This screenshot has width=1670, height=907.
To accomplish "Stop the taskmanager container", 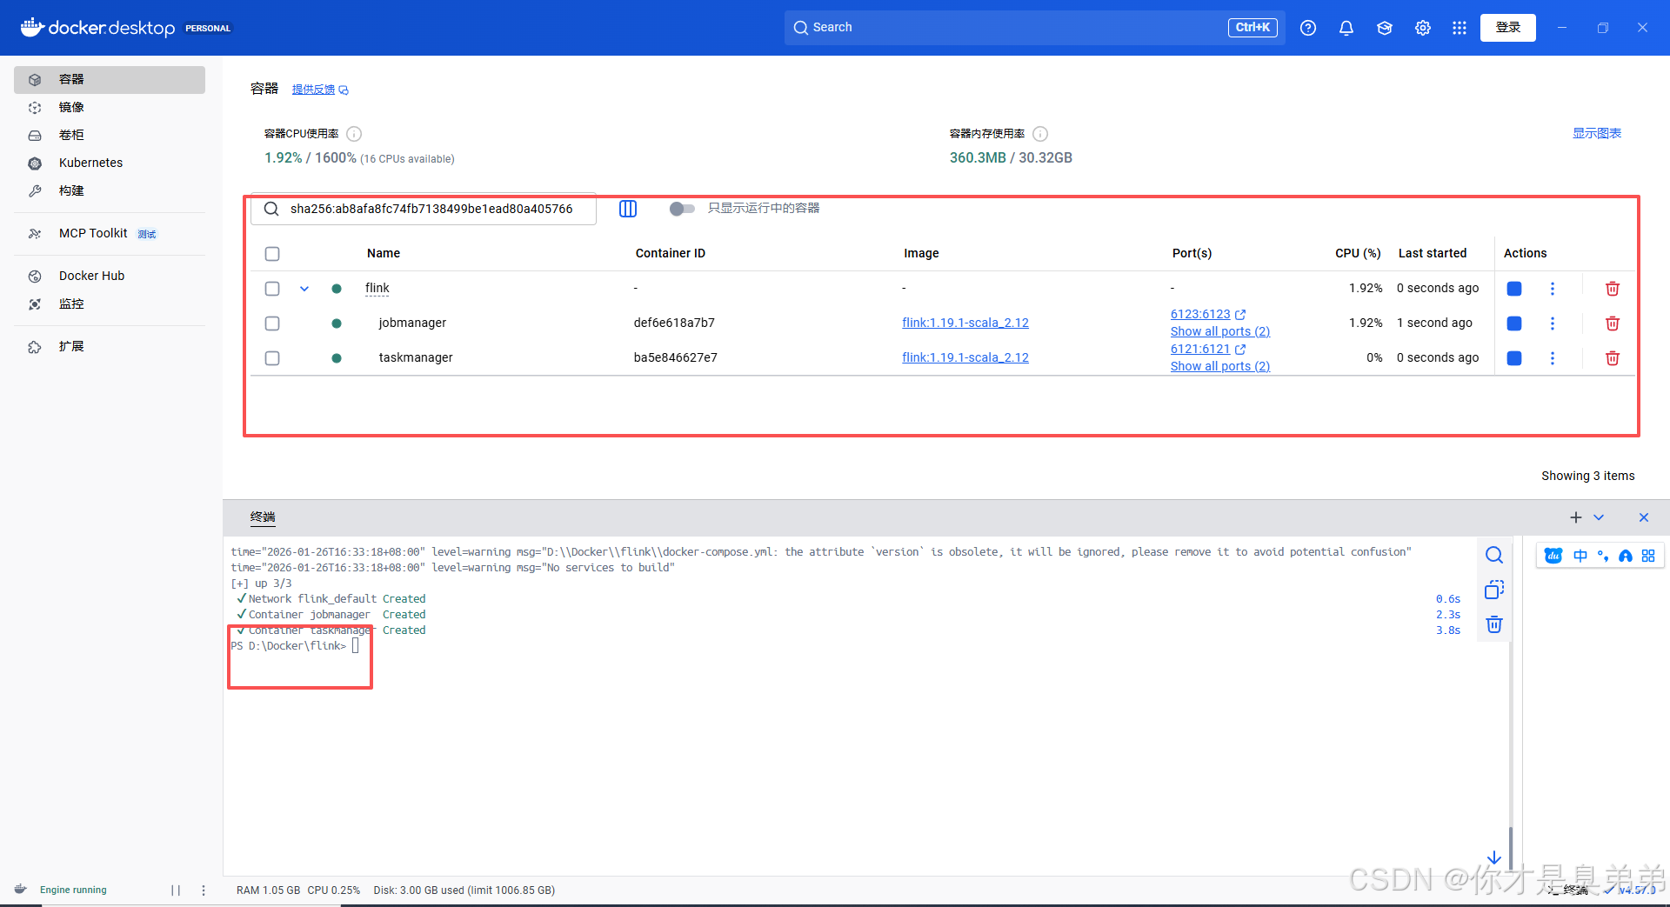I will [x=1514, y=358].
